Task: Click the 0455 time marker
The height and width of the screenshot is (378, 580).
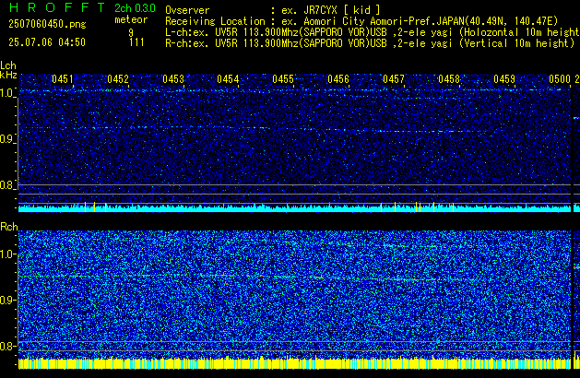Action: [x=283, y=79]
